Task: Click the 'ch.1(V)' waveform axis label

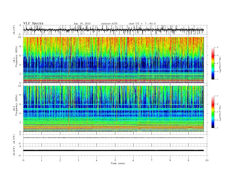Action: point(14,30)
